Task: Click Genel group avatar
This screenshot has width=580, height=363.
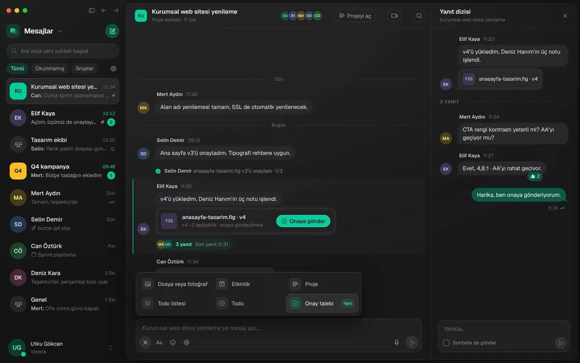Action: tap(18, 304)
